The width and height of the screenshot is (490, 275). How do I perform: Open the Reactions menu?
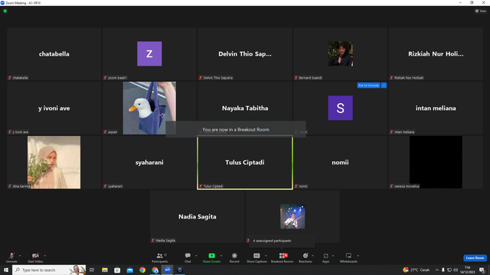[305, 257]
